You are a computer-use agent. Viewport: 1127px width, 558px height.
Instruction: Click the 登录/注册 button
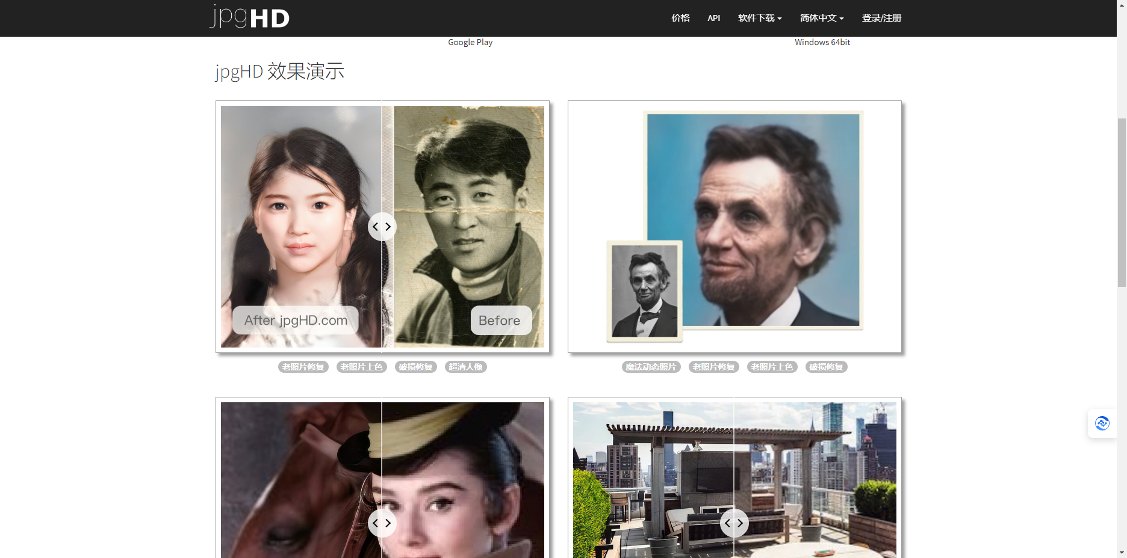click(x=881, y=17)
